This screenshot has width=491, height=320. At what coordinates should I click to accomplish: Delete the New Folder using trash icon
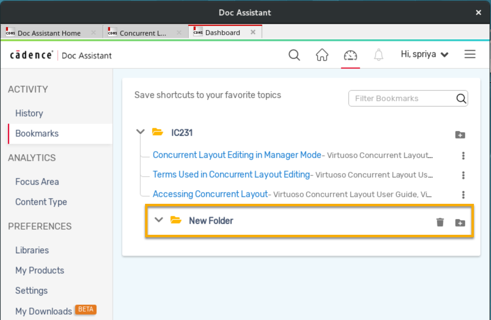[x=440, y=222]
